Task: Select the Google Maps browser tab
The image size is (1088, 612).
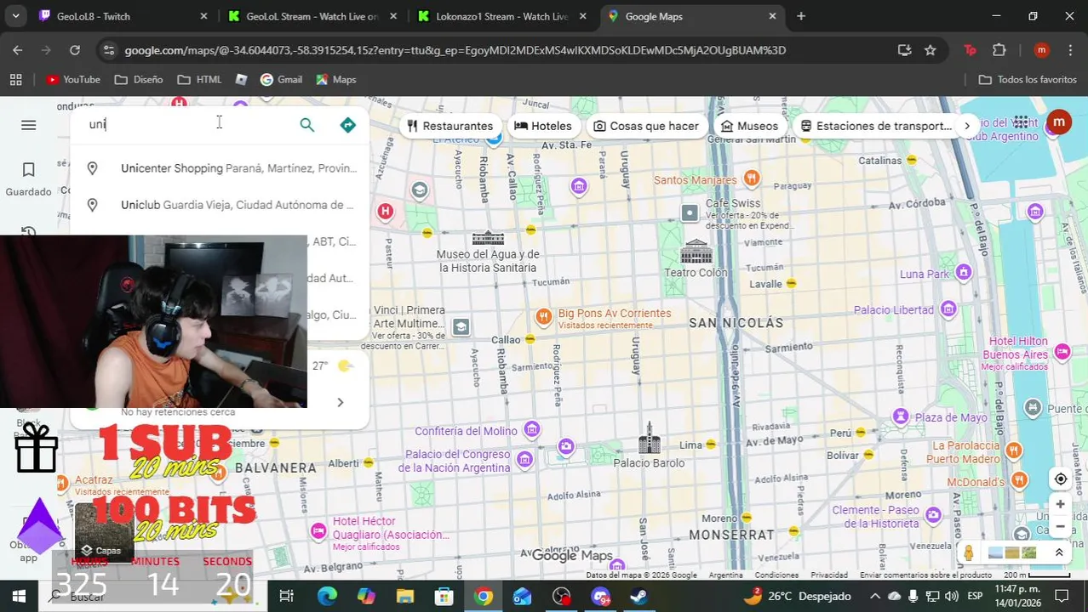Action: click(691, 16)
